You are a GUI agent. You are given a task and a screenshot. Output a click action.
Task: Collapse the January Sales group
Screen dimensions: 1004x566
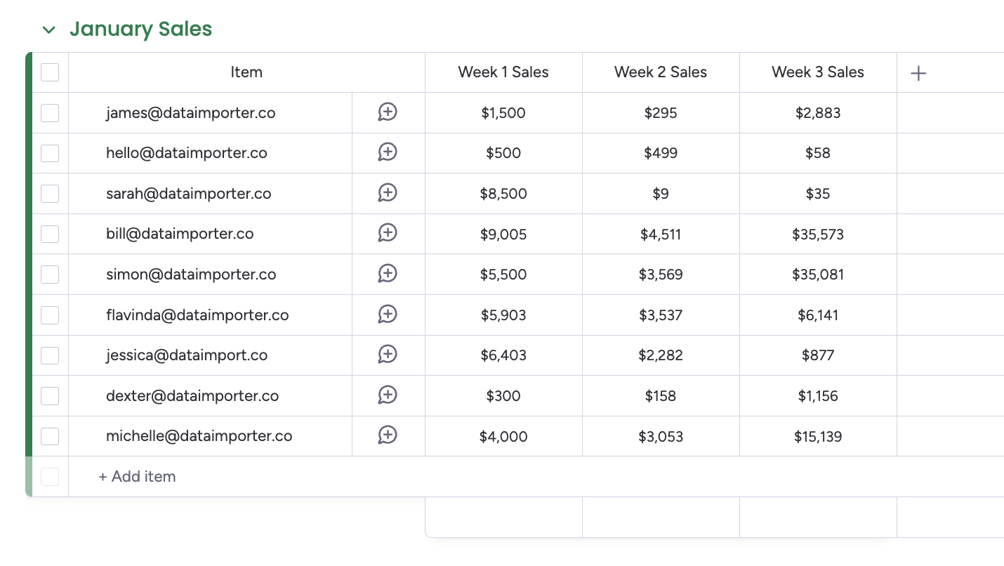(48, 29)
